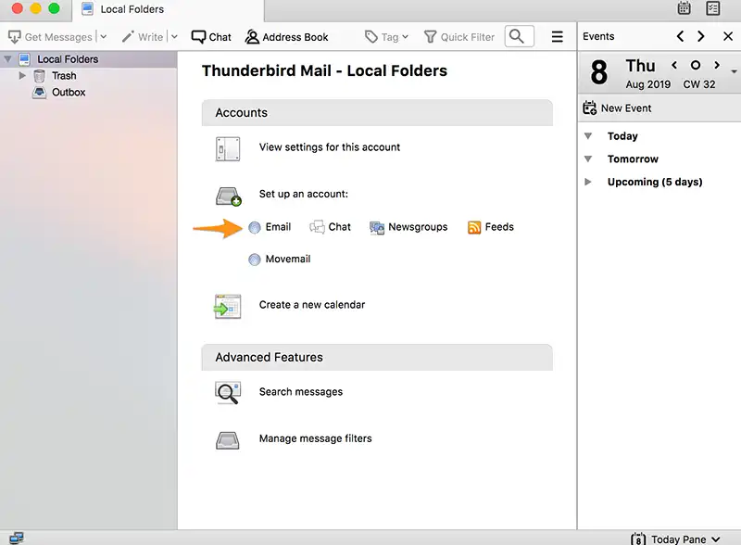The height and width of the screenshot is (545, 741).
Task: Open the tasks tab icon
Action: (x=712, y=8)
